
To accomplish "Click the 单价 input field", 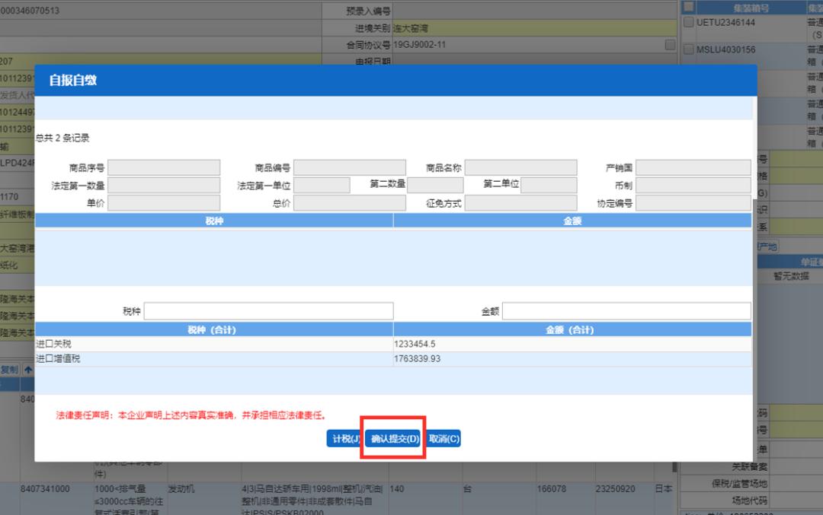I will click(x=164, y=202).
